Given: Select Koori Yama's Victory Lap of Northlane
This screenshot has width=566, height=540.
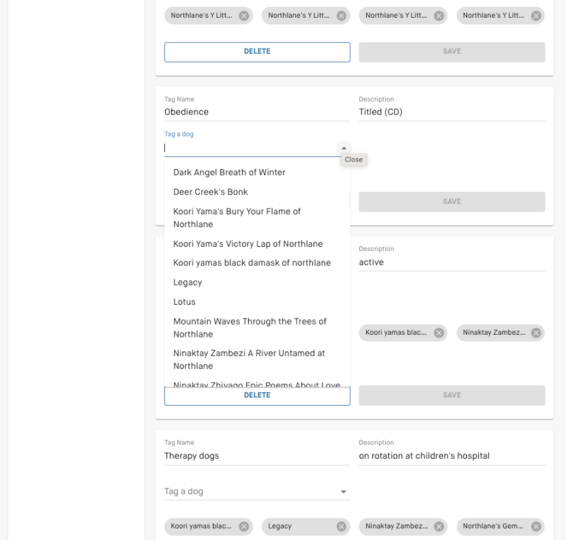Looking at the screenshot, I should [248, 244].
